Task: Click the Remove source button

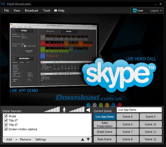Action: coord(26,139)
